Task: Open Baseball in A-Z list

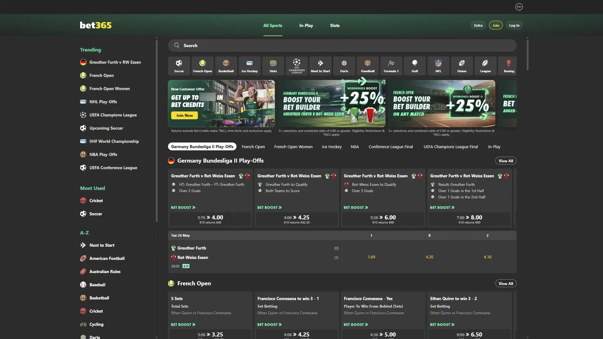Action: coord(93,285)
